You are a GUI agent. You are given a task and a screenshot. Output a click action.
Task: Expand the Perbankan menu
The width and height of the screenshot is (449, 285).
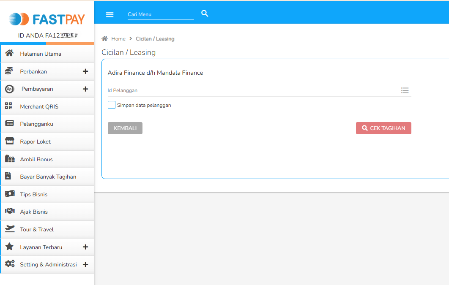pyautogui.click(x=85, y=71)
